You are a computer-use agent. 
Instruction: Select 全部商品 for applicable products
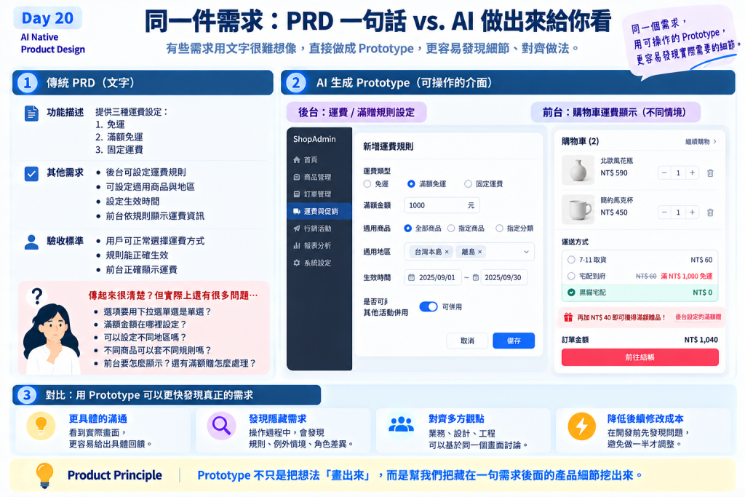click(407, 228)
